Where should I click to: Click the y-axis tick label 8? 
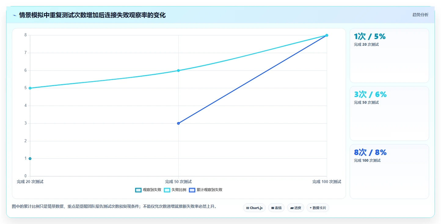click(x=26, y=35)
